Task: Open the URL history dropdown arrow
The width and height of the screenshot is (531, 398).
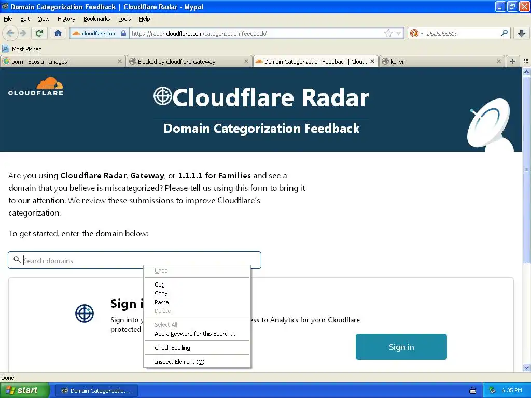Action: tap(399, 33)
